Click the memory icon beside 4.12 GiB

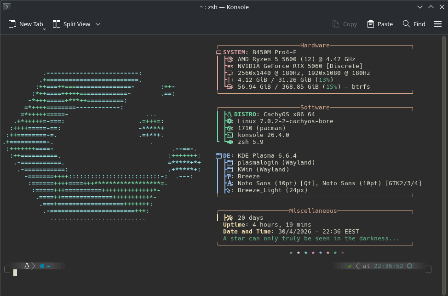(229, 80)
